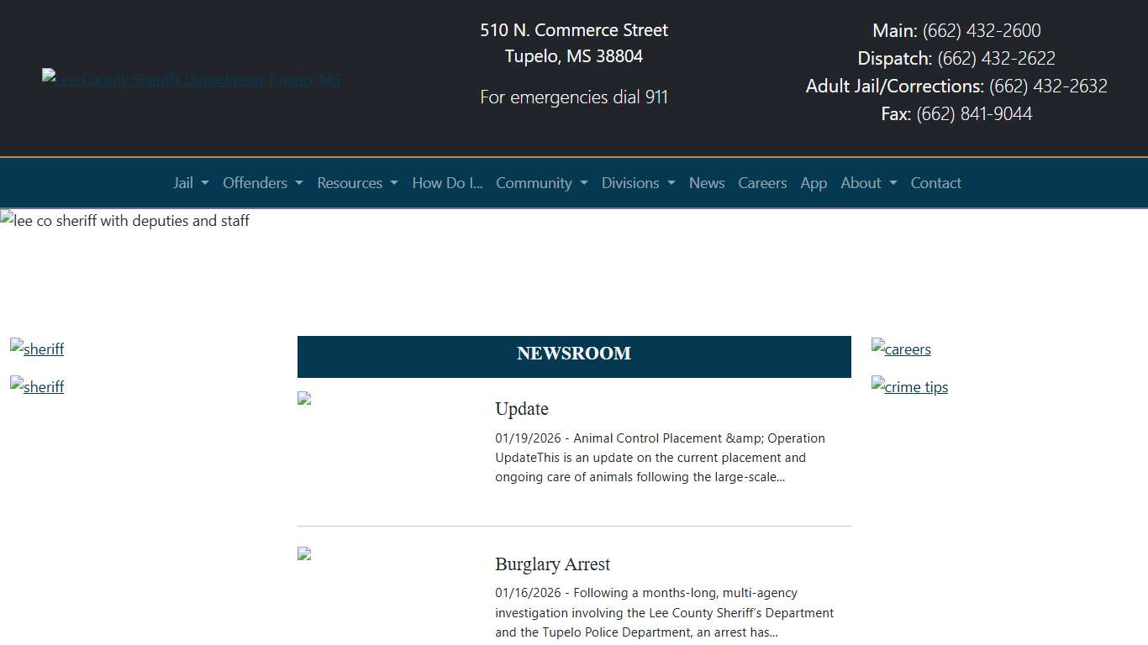Screen dimensions: 1148x645
Task: Open the Lee County Sheriff's Department logo link
Action: click(192, 80)
